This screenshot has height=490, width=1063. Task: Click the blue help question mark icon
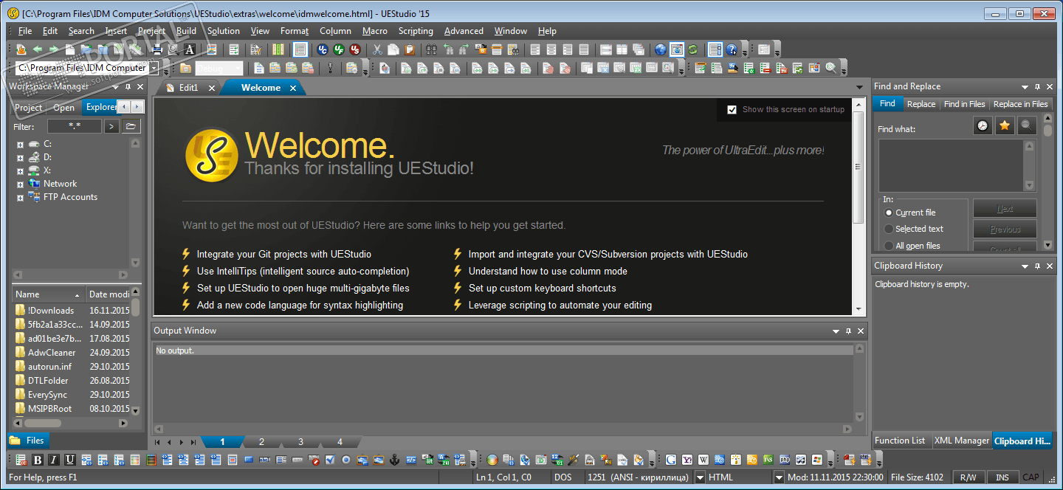[x=732, y=49]
